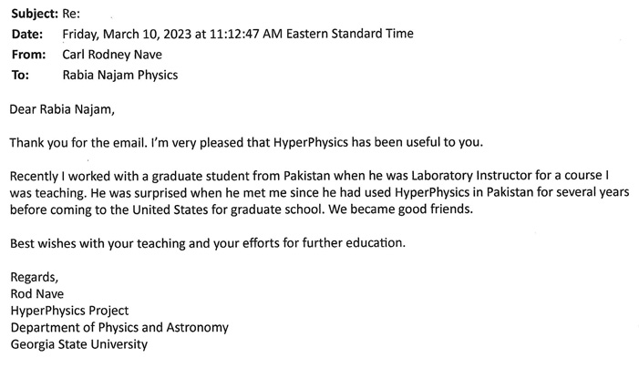This screenshot has width=639, height=368.
Task: Select the "Re:" subject text
Action: [x=71, y=14]
